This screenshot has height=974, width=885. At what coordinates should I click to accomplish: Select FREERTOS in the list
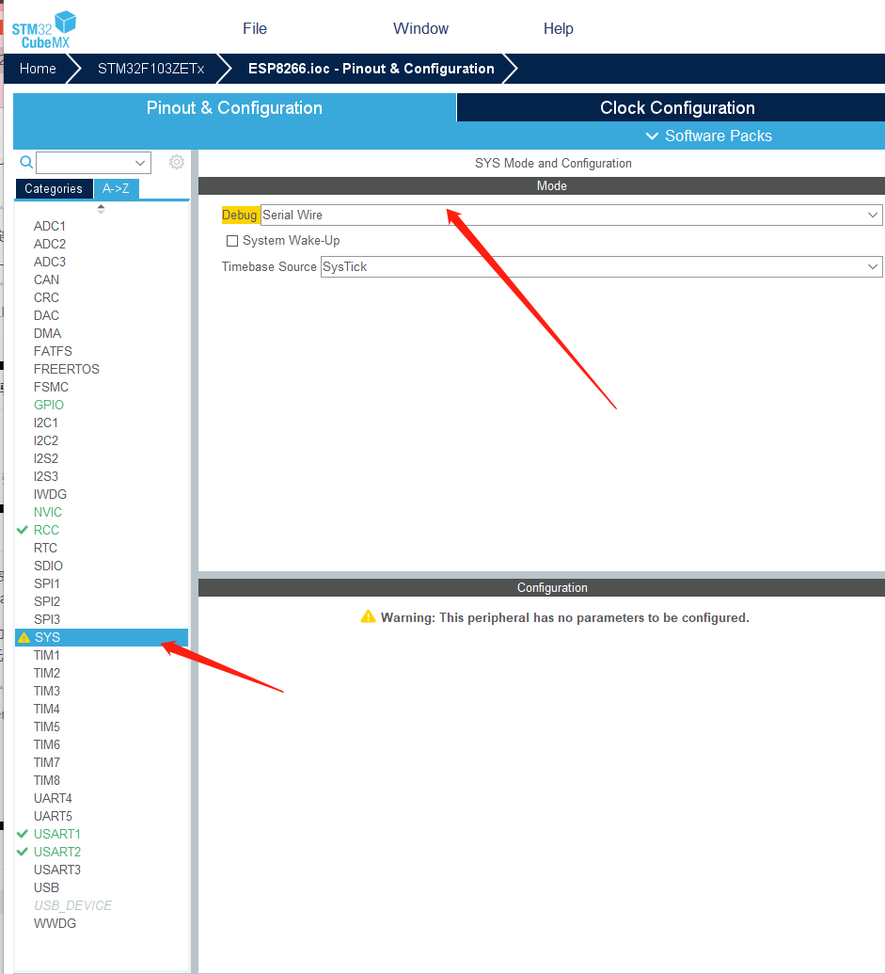[x=67, y=369]
